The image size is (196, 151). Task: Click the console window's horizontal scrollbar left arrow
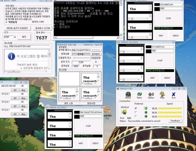(x=55, y=37)
